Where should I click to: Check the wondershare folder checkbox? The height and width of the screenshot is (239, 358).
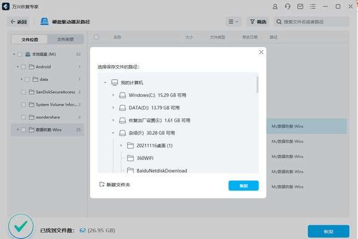[x=23, y=117]
